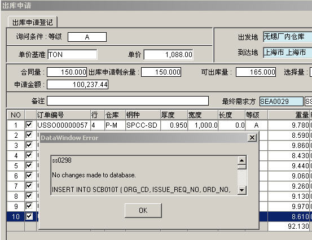Click the 宽度 column header
This screenshot has height=240, width=312.
[203, 115]
